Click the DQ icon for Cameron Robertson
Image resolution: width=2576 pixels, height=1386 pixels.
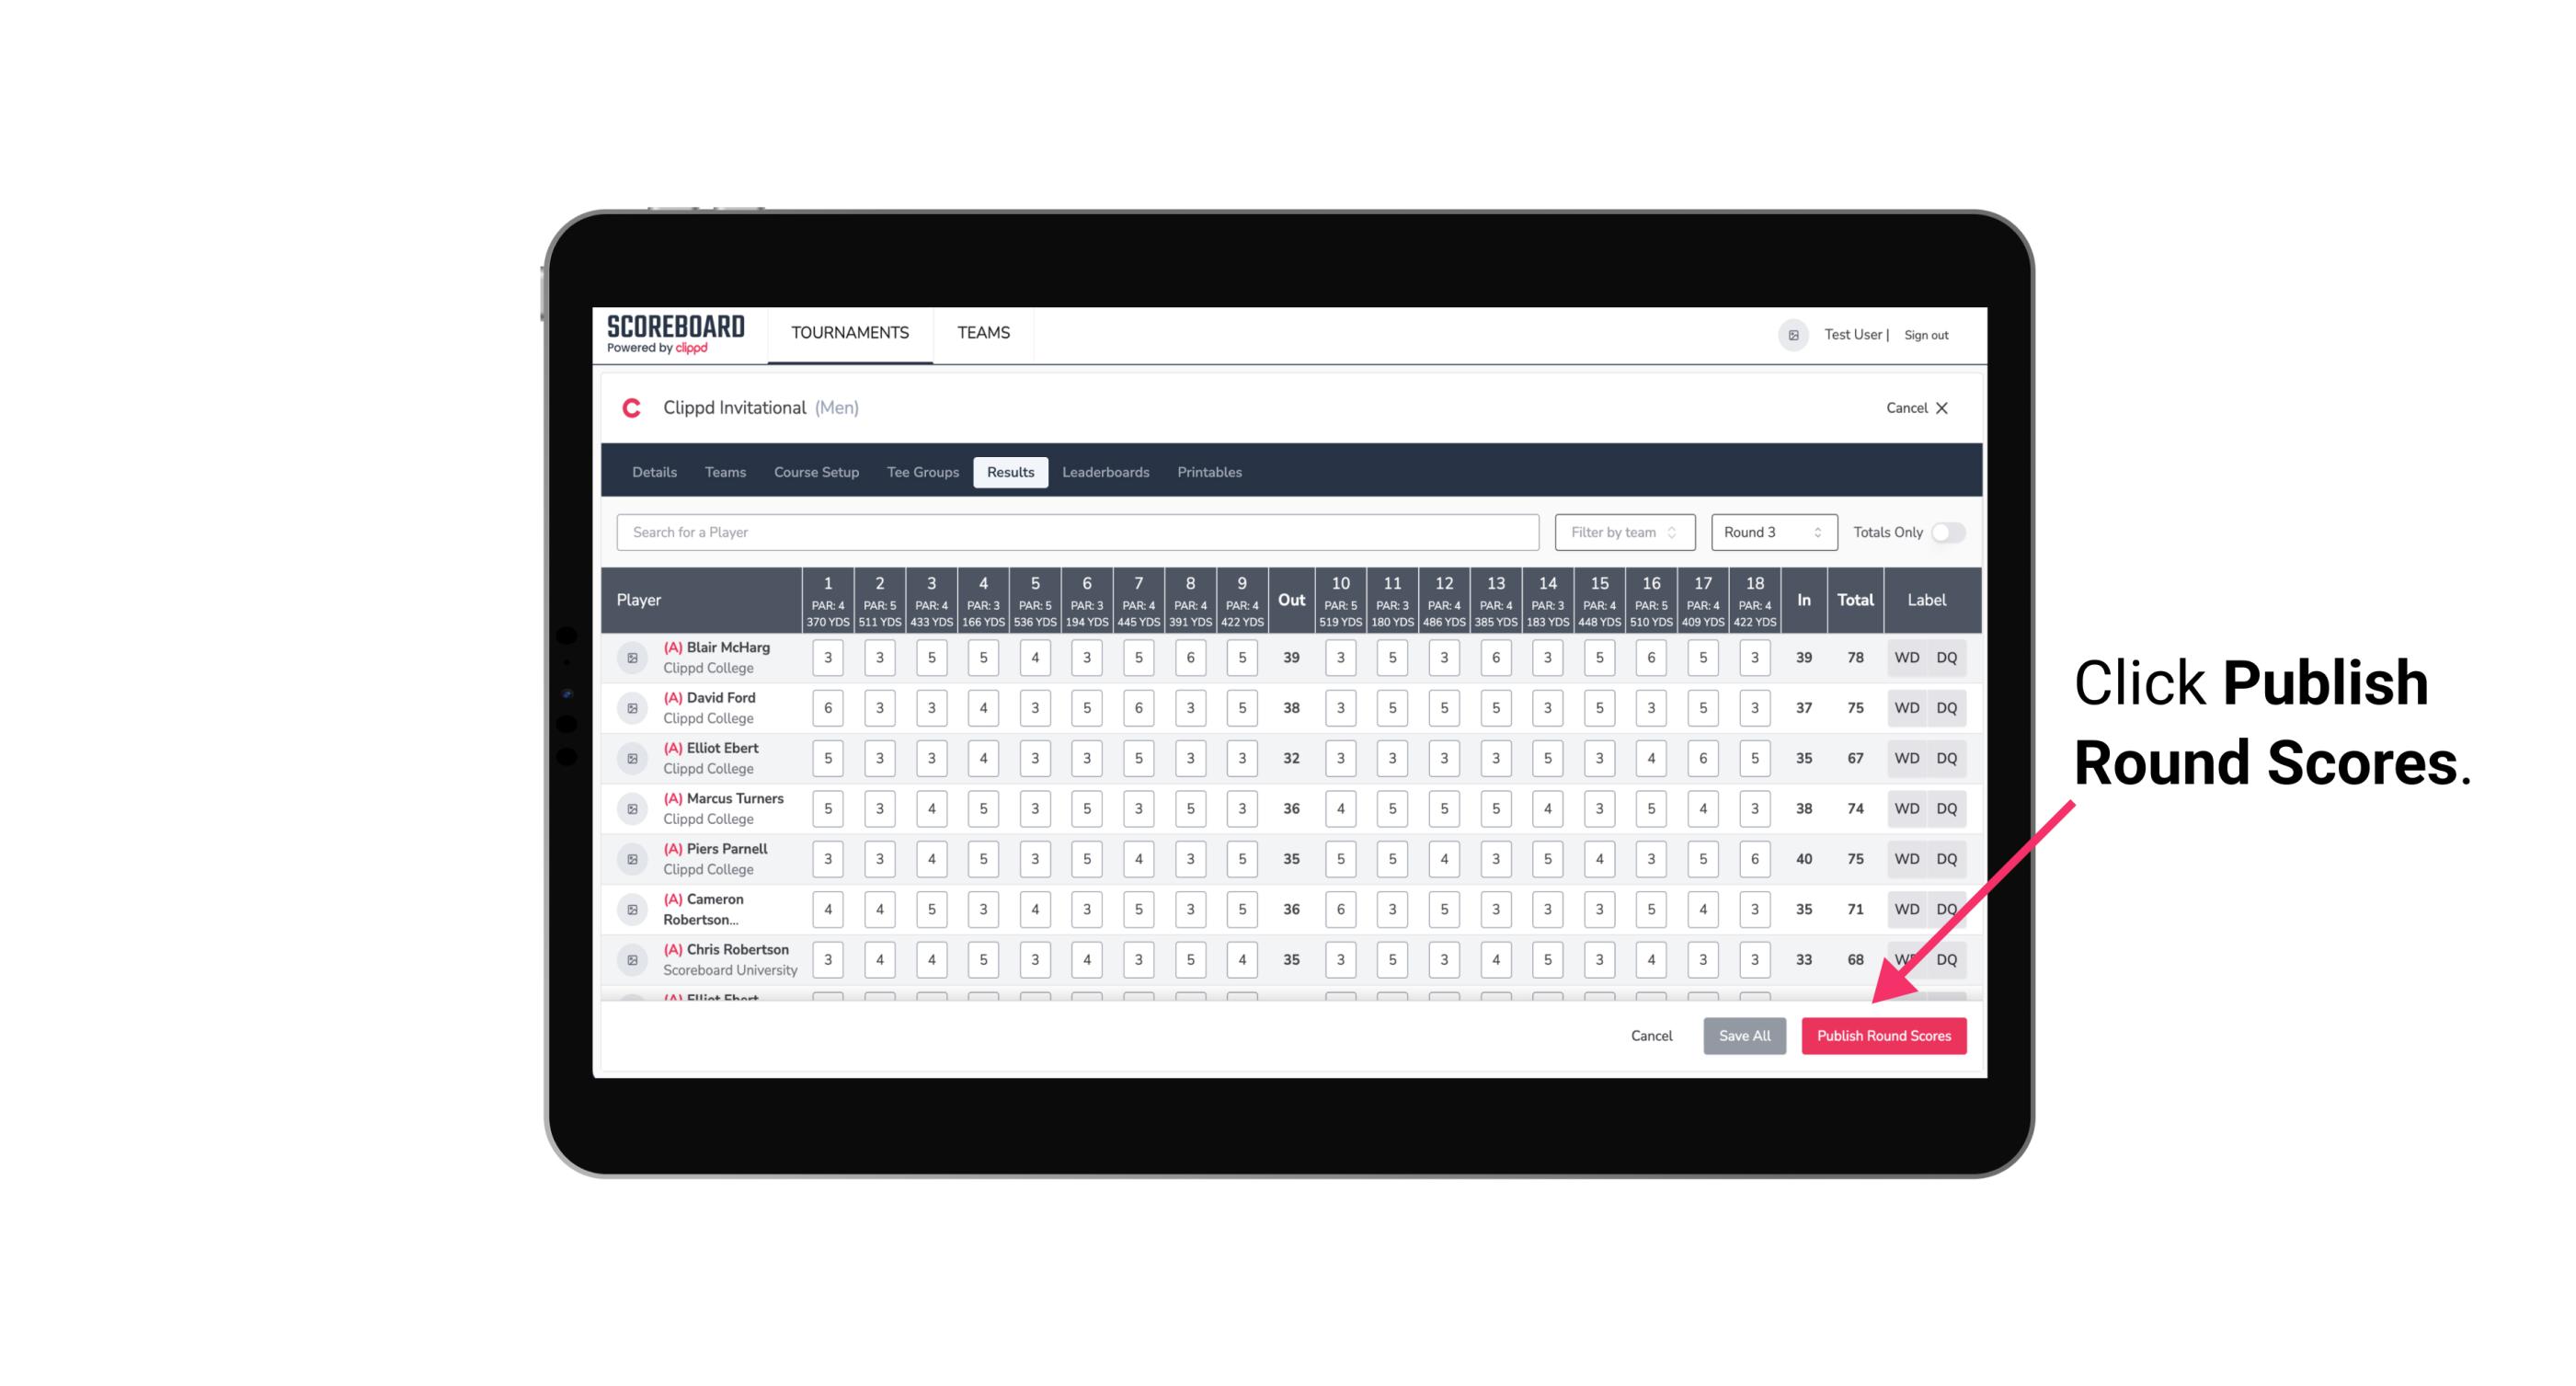(x=1948, y=908)
